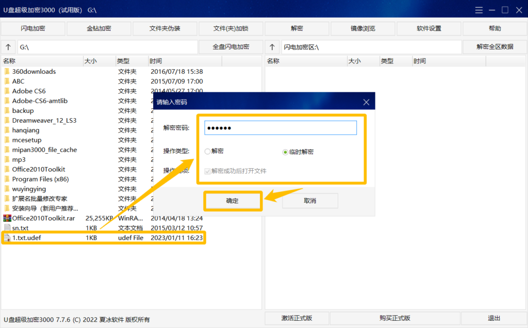Click the Office2010Toolkit folder icon
528x328 pixels.
click(7, 169)
